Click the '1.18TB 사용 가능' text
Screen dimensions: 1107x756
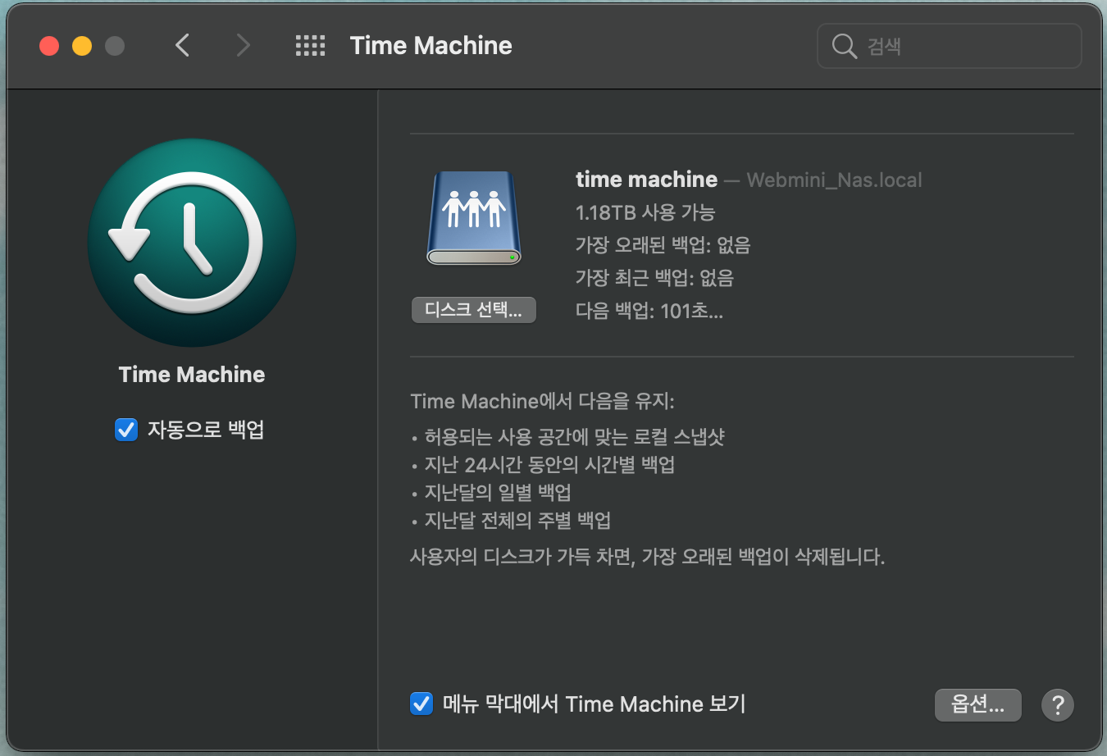645,212
